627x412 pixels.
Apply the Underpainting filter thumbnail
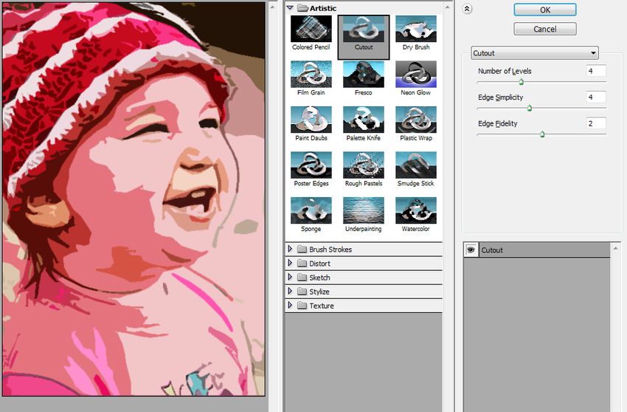coord(364,210)
